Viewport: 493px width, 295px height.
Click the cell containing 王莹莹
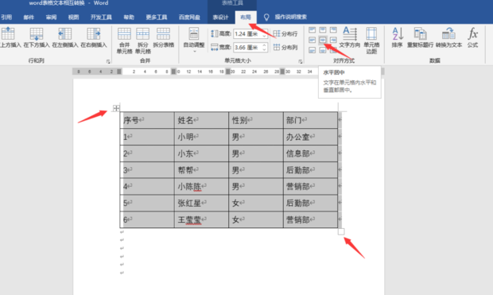click(x=201, y=219)
